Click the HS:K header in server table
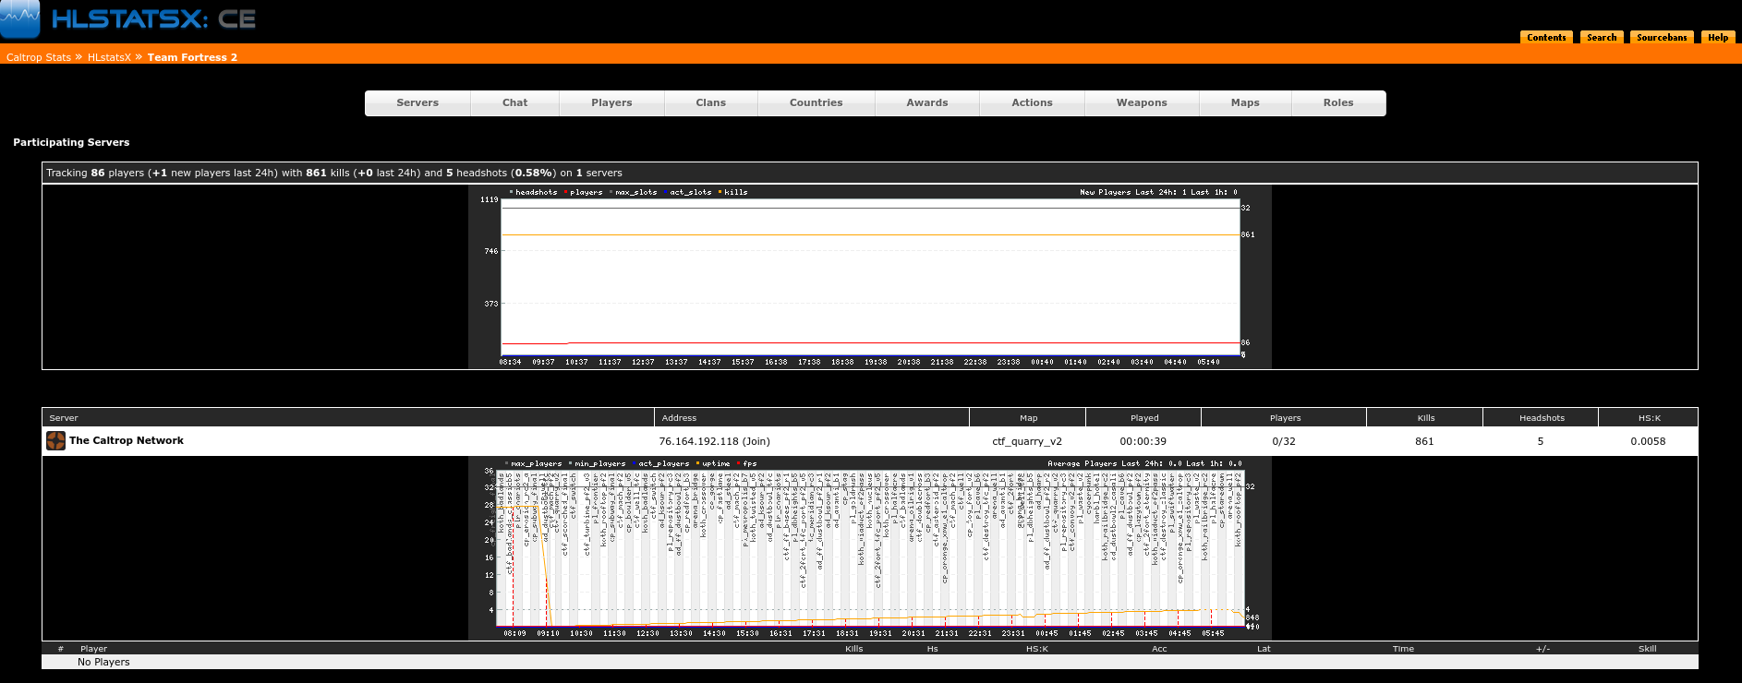Image resolution: width=1742 pixels, height=683 pixels. coord(1650,418)
